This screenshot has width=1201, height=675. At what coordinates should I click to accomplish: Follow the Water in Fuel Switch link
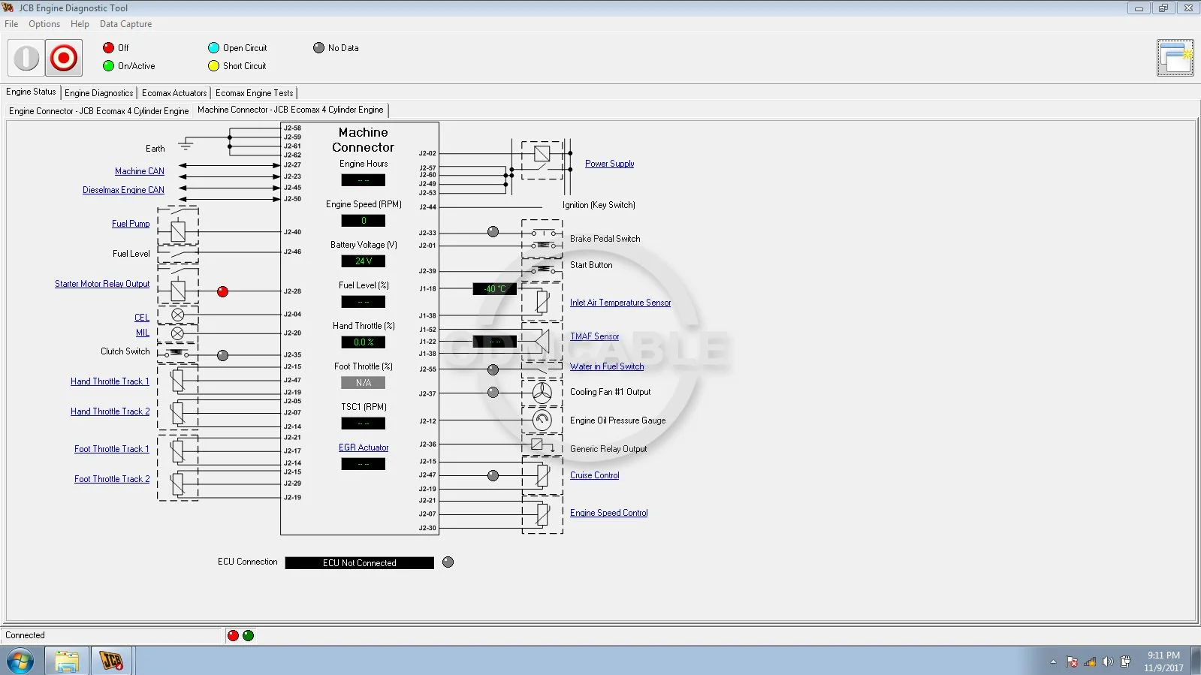coord(607,366)
